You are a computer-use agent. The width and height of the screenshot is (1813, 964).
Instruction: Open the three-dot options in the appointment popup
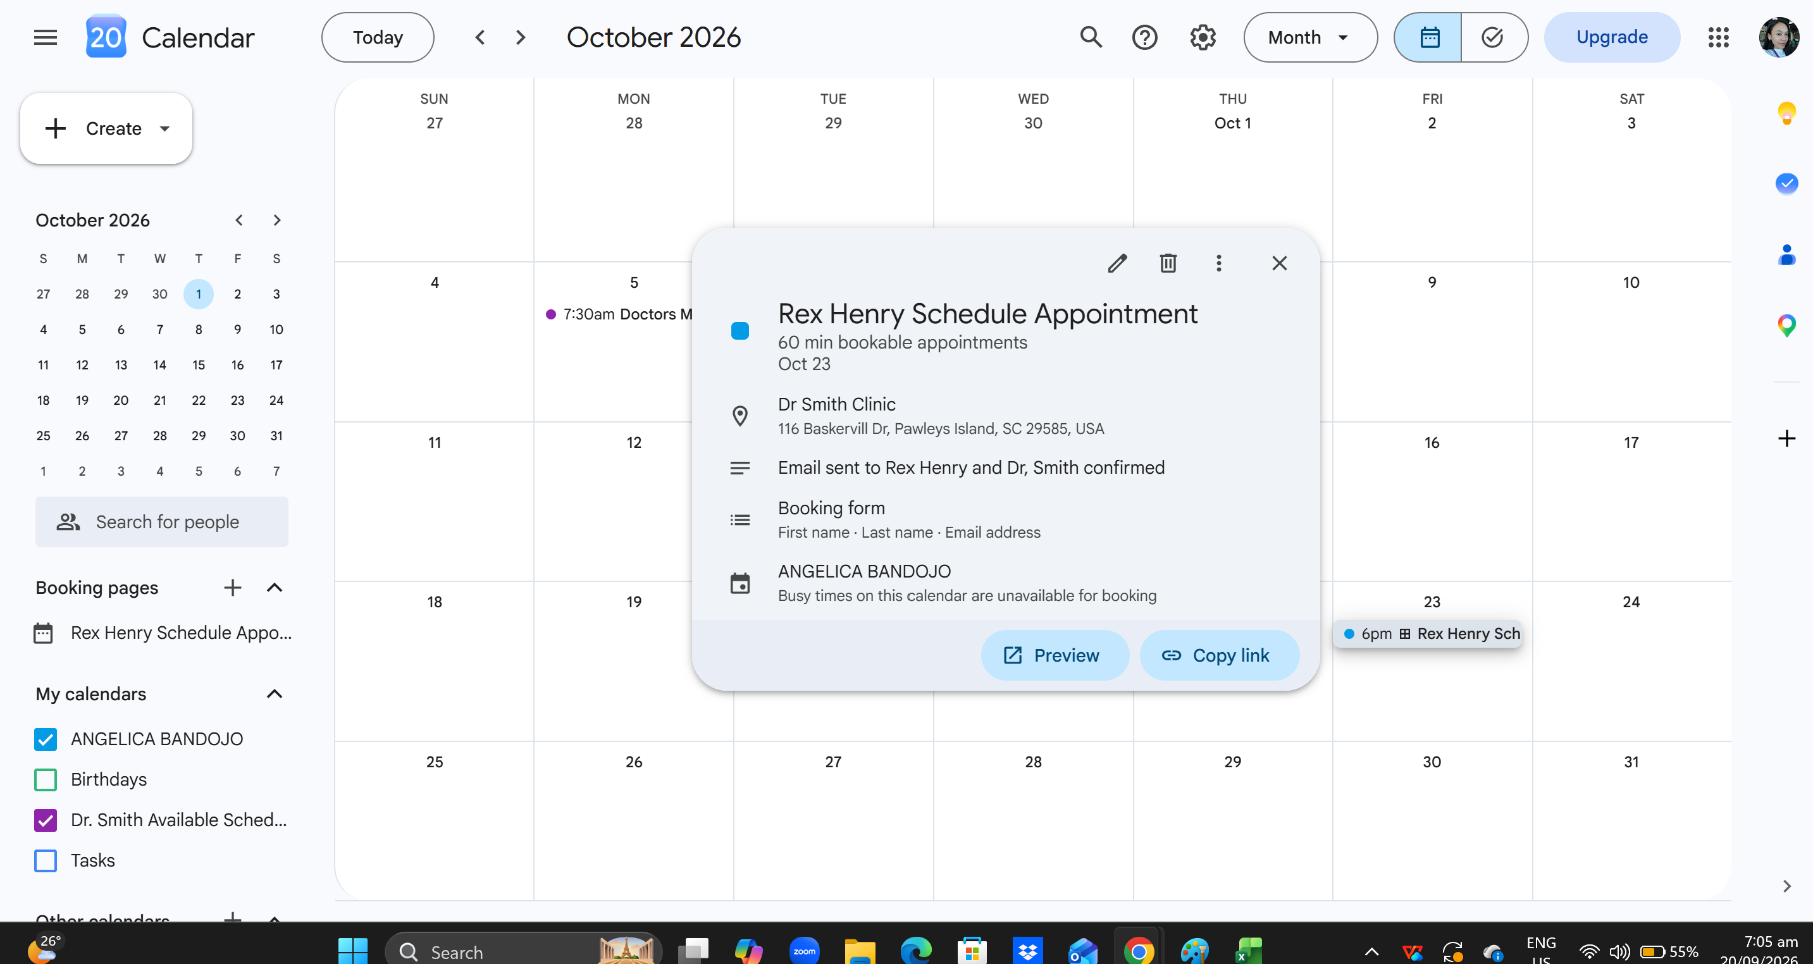(x=1219, y=263)
